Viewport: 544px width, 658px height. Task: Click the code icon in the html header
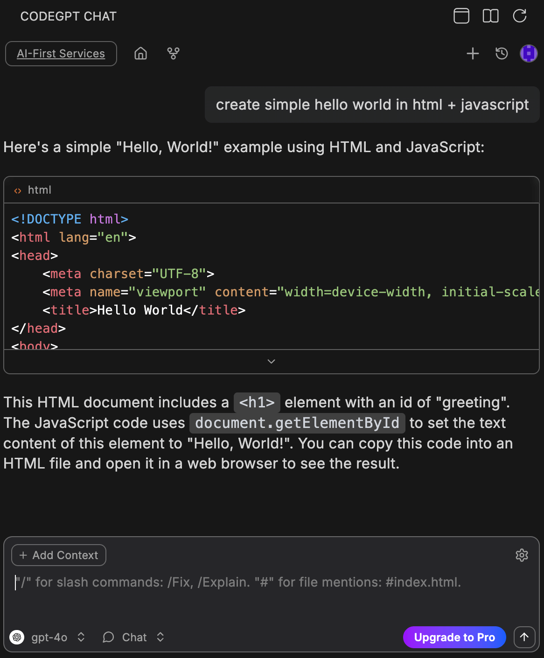coord(18,190)
